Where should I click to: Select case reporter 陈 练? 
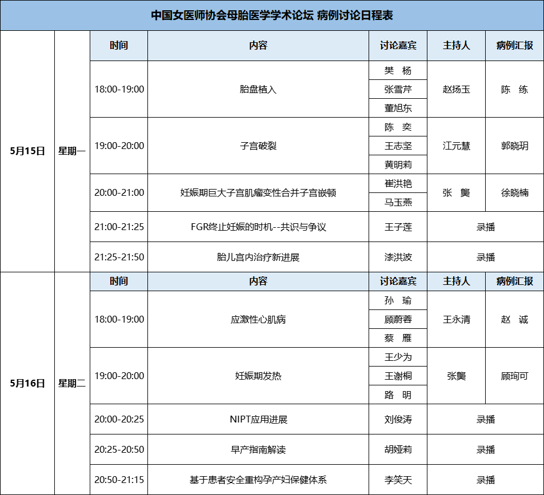[x=514, y=90]
